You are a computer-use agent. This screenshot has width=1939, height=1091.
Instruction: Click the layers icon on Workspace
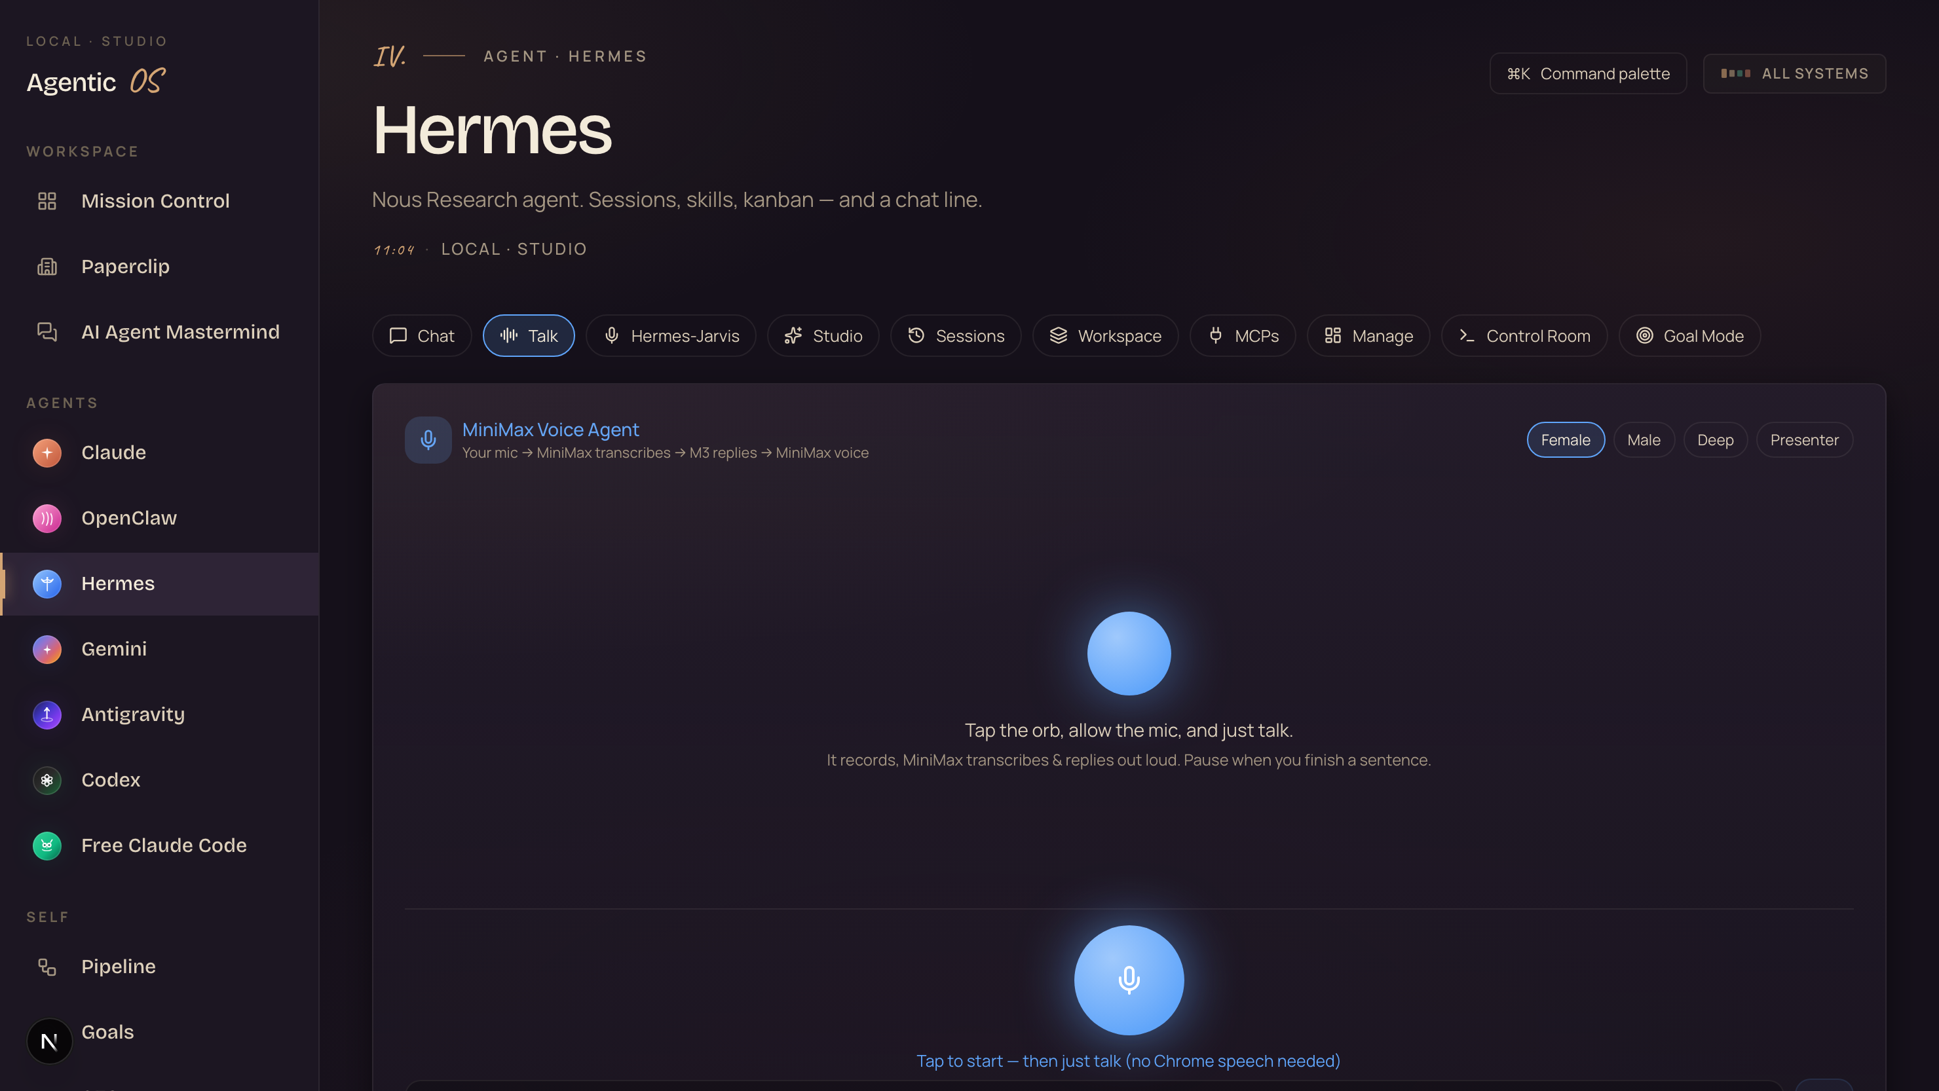1059,335
